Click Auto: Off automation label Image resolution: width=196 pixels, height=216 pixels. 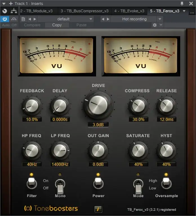click(x=9, y=25)
